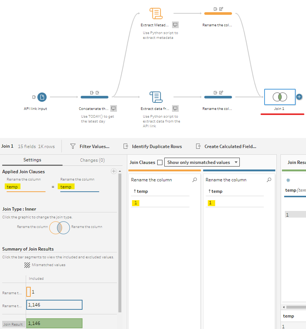The image size is (306, 329).
Task: Sort the left pane temp column
Action: click(x=135, y=191)
